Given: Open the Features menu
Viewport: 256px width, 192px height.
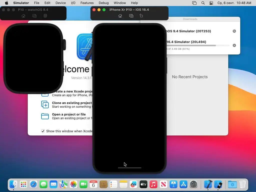Looking at the screenshot, I should pos(87,3).
